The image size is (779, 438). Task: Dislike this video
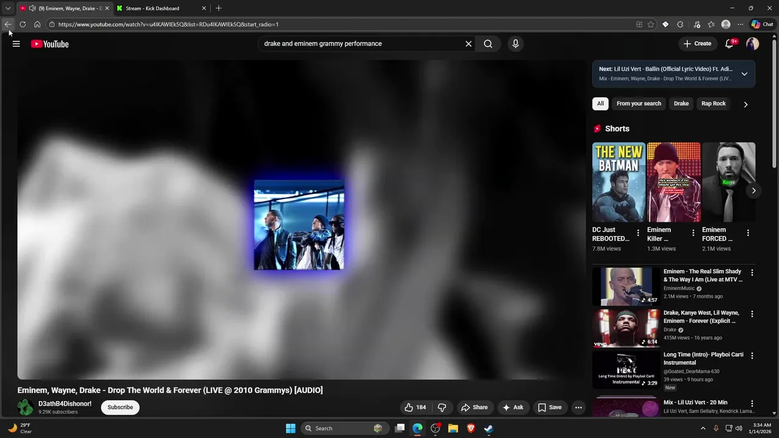[x=442, y=408]
